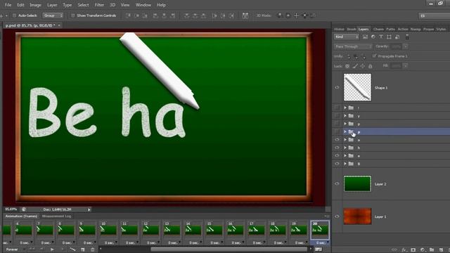
Task: Play the frame animation
Action: (x=52, y=249)
